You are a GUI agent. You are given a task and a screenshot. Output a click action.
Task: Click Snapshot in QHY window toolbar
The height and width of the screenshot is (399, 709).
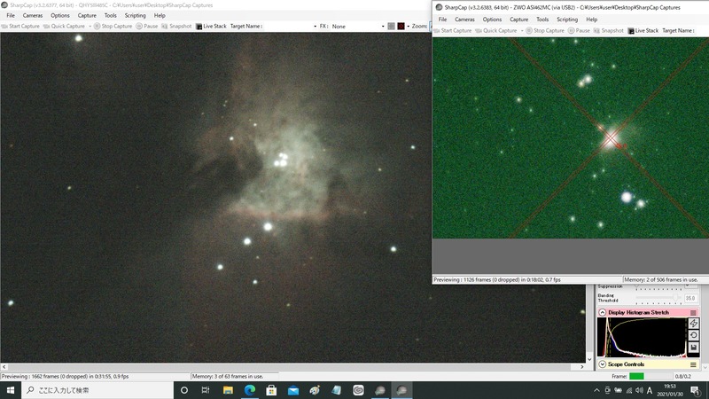coord(176,27)
